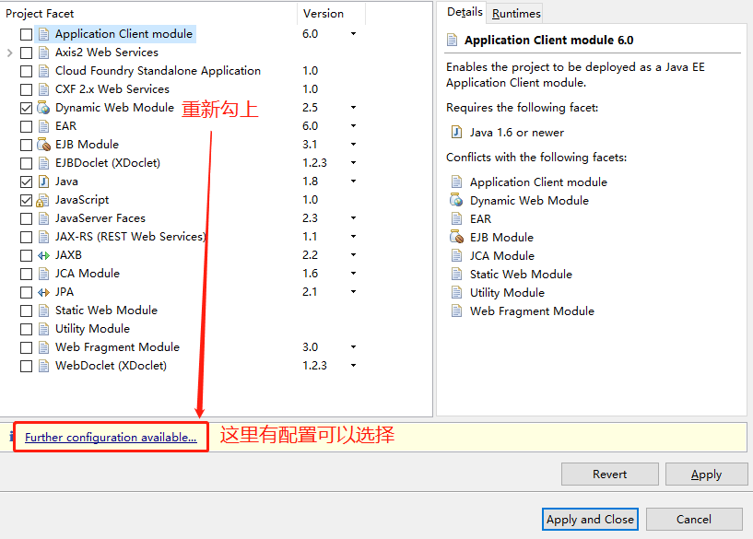Click Dynamic Web Module icon under Conflicts
The height and width of the screenshot is (539, 753).
456,200
